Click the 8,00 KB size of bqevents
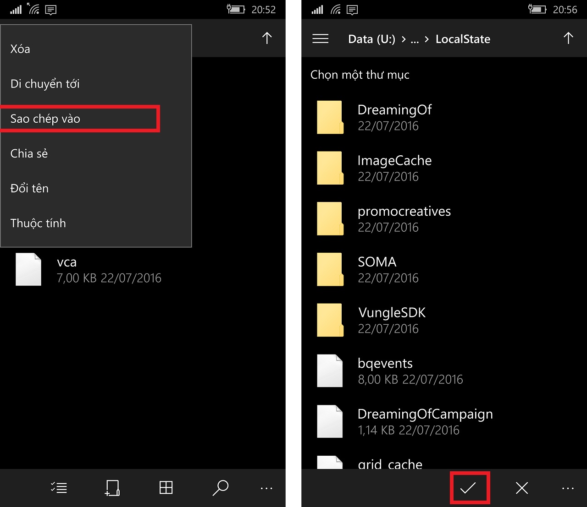 (378, 379)
